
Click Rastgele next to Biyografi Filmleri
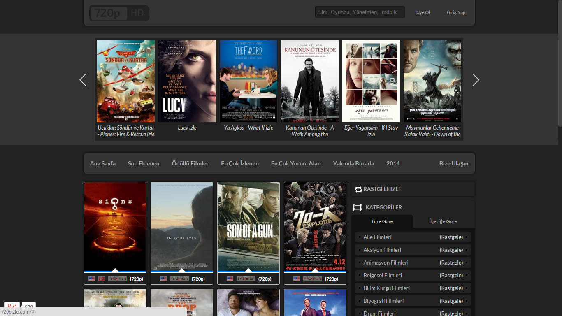(451, 301)
